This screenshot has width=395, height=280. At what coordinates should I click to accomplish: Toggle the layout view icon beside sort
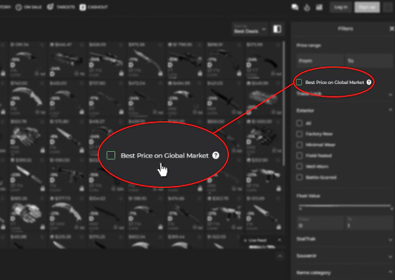[277, 29]
